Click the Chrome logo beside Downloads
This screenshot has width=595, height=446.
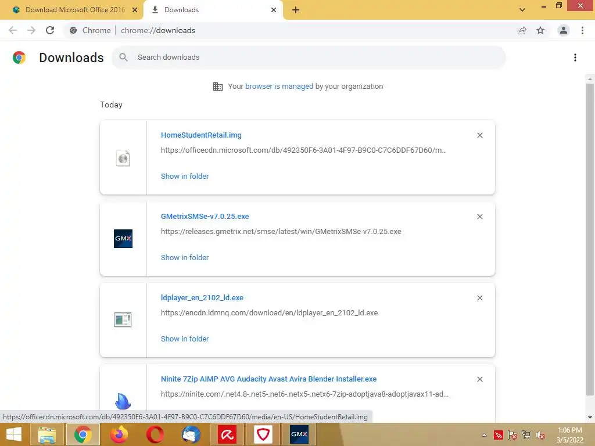click(19, 57)
